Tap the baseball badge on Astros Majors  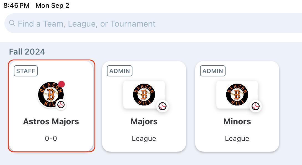pyautogui.click(x=61, y=105)
